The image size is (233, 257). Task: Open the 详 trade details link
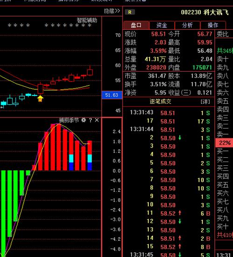206,101
